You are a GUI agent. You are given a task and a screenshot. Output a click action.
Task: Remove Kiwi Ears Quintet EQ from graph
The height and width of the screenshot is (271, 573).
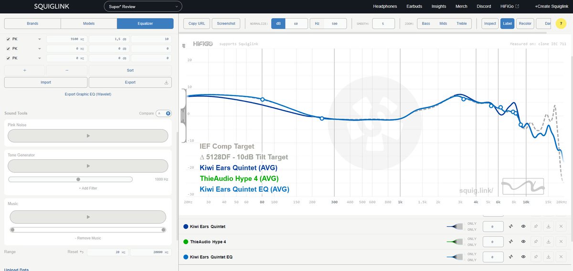pos(561,257)
